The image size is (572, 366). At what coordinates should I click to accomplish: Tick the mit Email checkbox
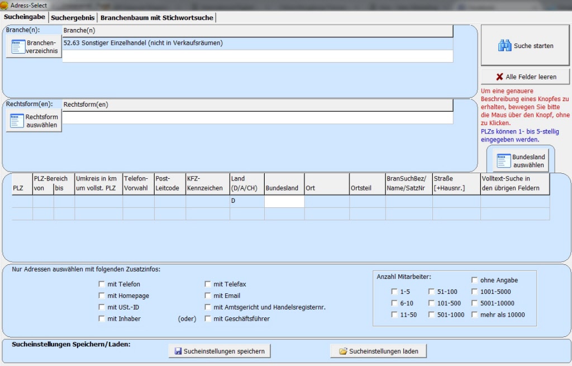(x=208, y=296)
